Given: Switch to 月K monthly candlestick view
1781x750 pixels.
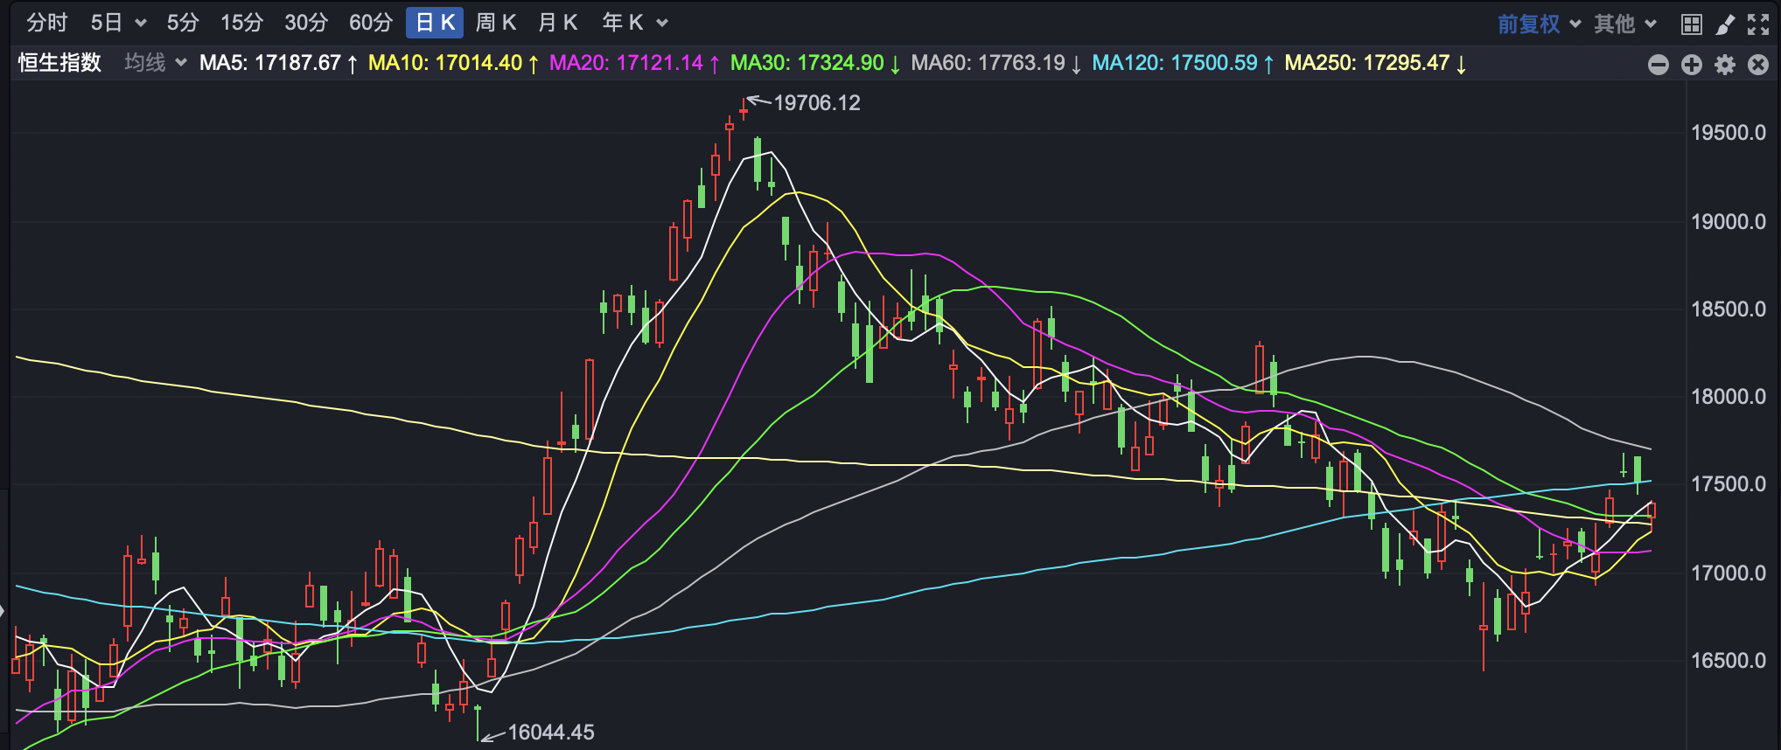Looking at the screenshot, I should [558, 23].
